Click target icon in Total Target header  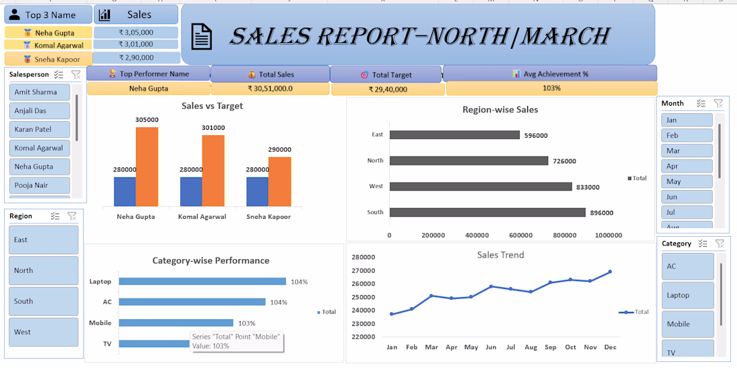[x=364, y=75]
